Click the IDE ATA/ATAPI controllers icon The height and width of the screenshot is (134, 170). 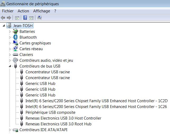tap(15, 130)
